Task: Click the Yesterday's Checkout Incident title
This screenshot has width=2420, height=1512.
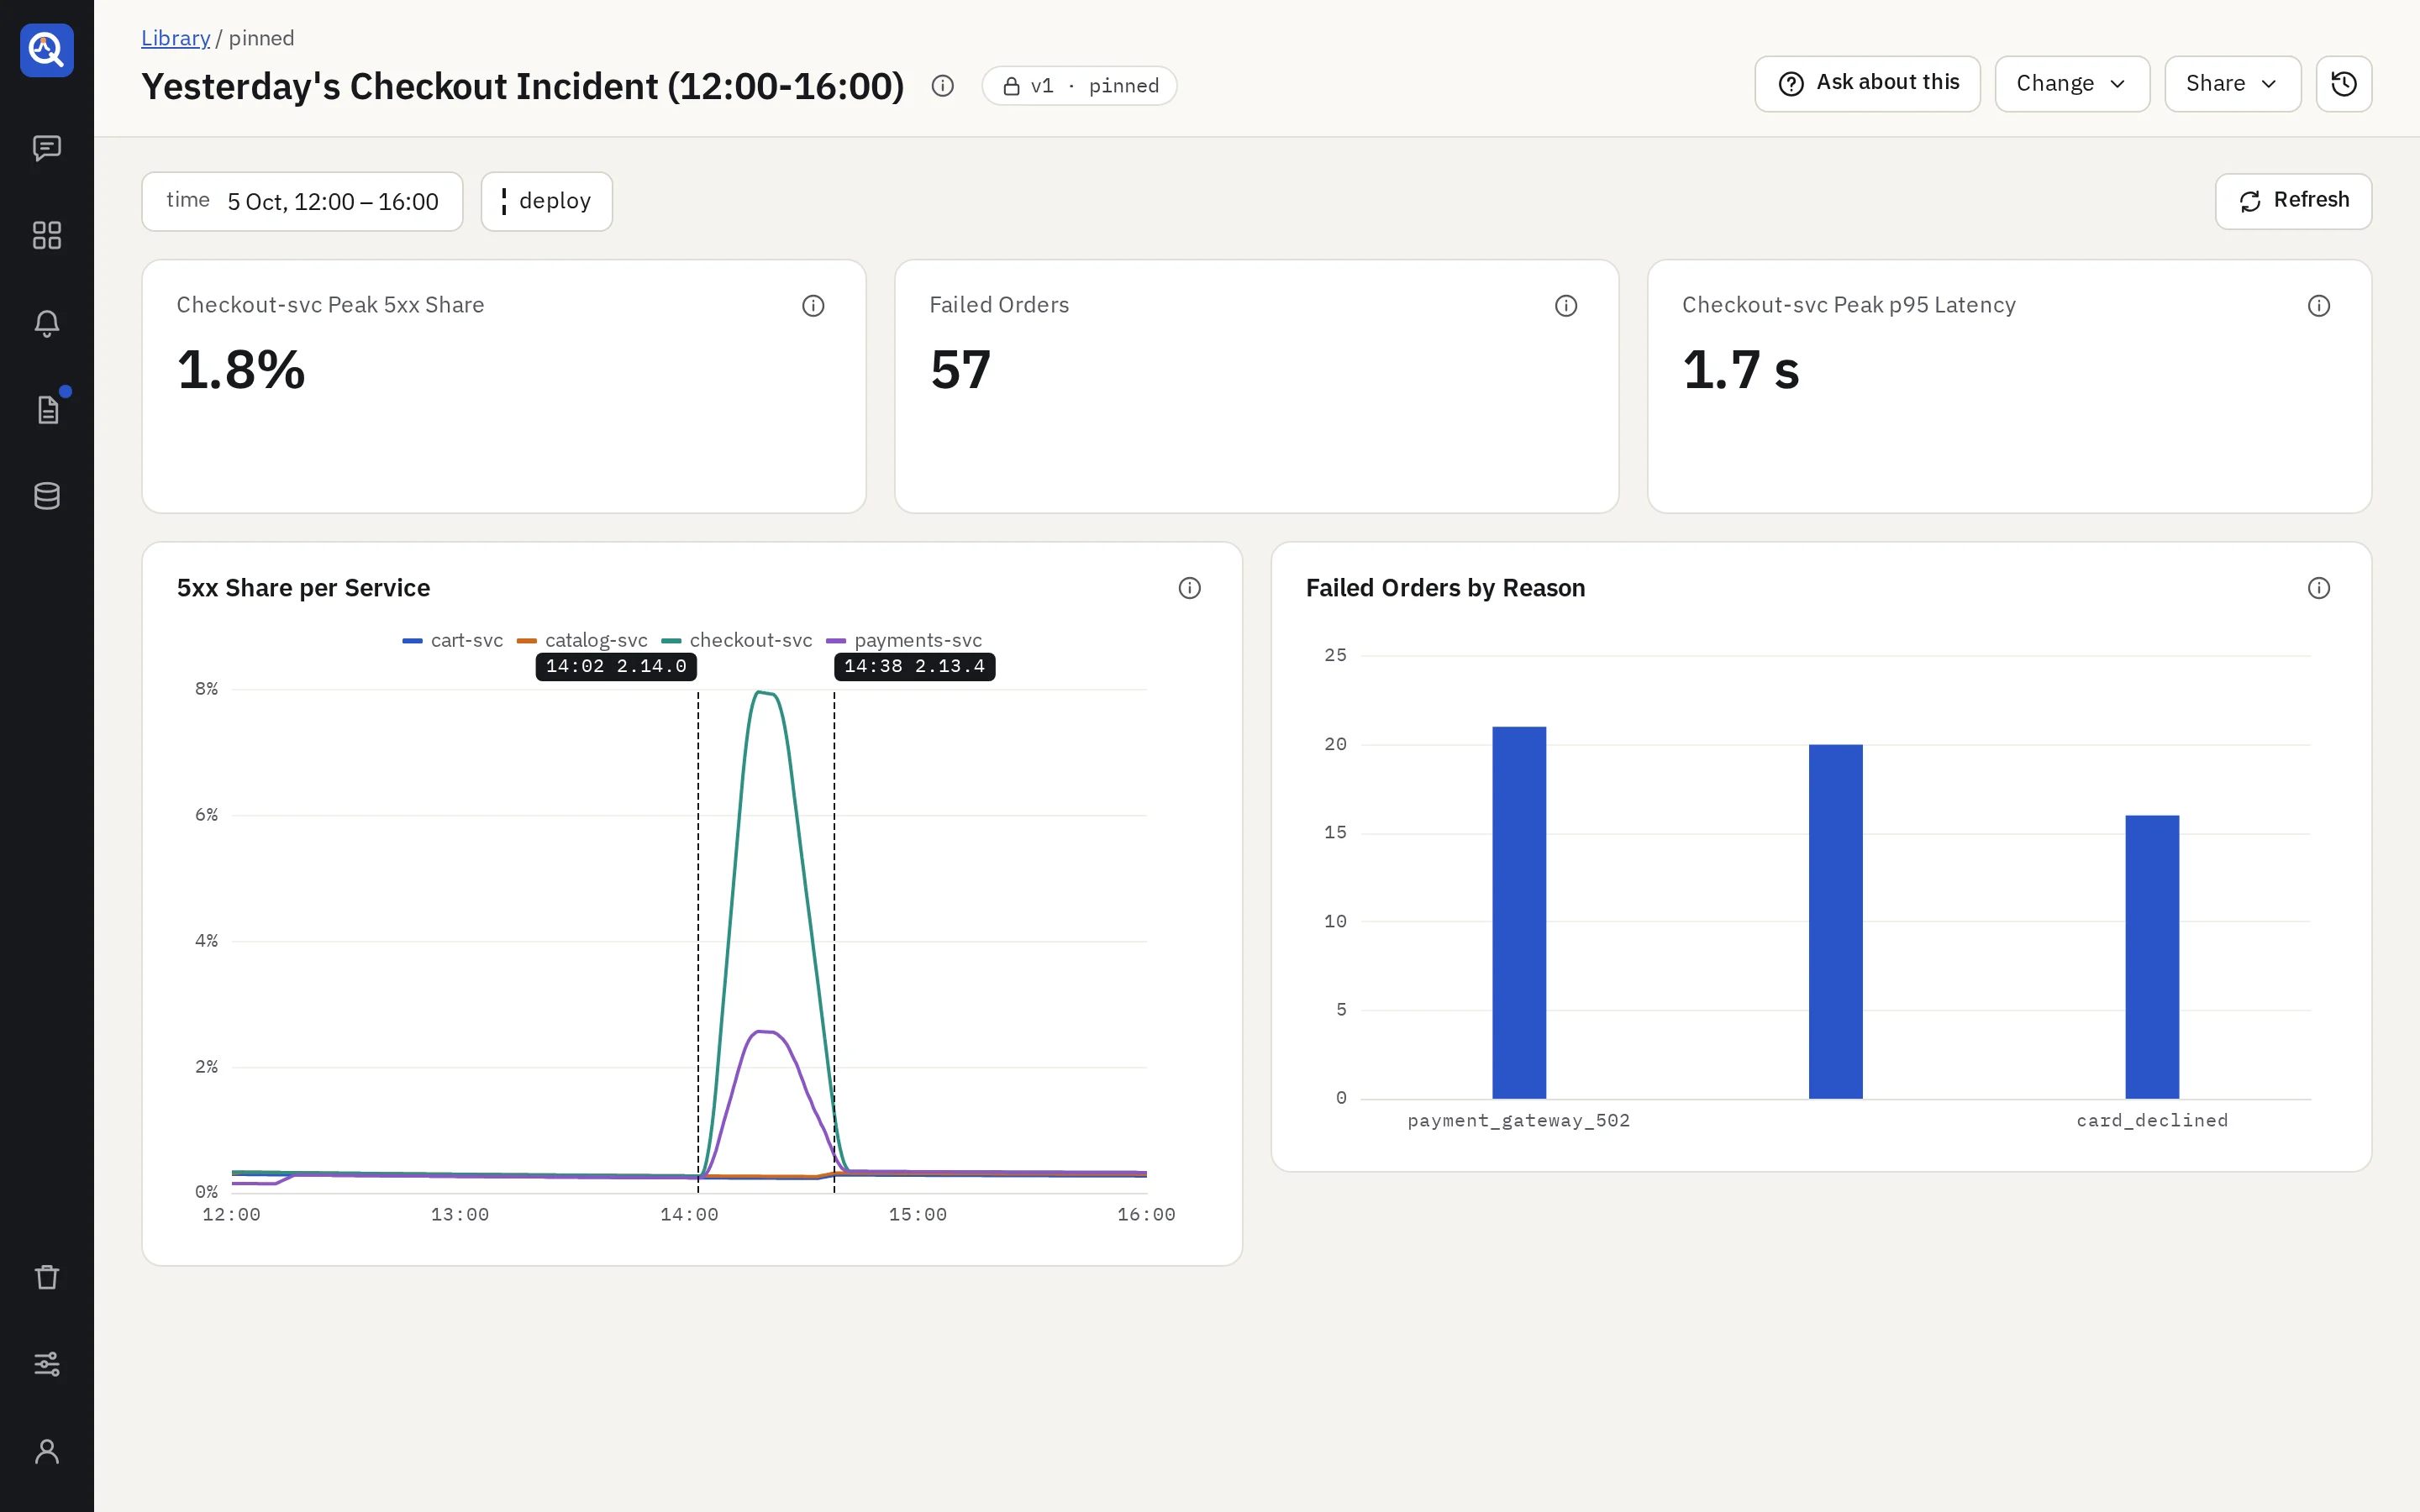Action: click(x=523, y=87)
